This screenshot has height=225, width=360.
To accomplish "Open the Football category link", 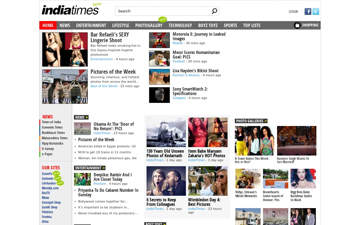I will pos(179,61).
